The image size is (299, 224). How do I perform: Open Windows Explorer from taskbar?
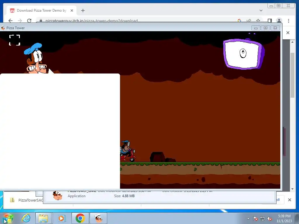(43, 218)
